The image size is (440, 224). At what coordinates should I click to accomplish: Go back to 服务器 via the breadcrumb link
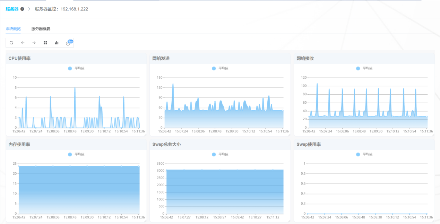click(x=12, y=9)
